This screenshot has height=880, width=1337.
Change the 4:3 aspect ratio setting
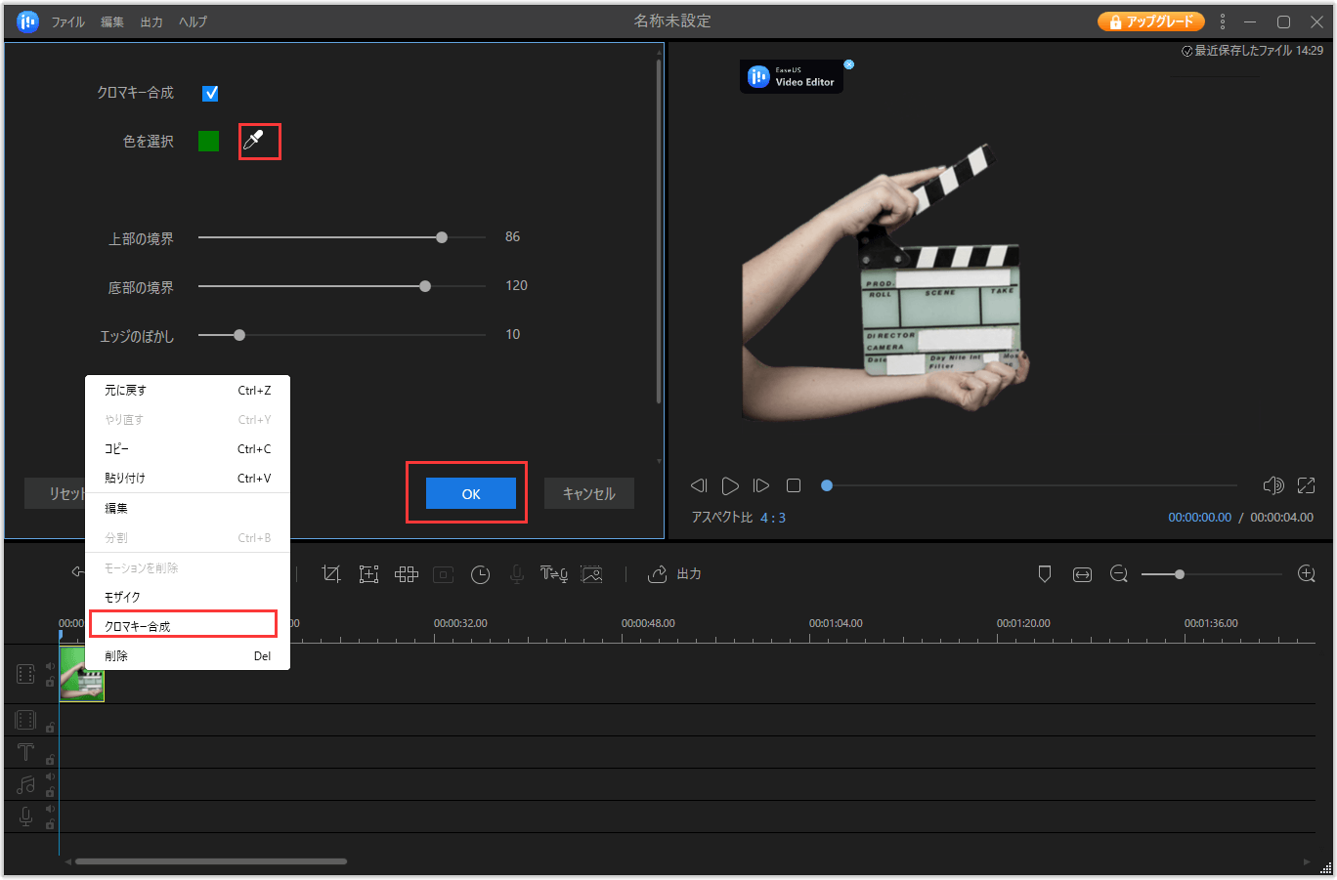(x=773, y=518)
